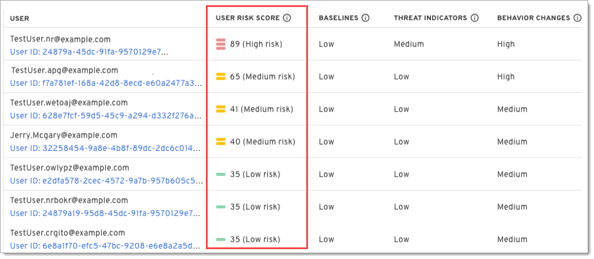Click info icon next to Behavior Changes
Screen dimensions: 594x259
point(577,18)
